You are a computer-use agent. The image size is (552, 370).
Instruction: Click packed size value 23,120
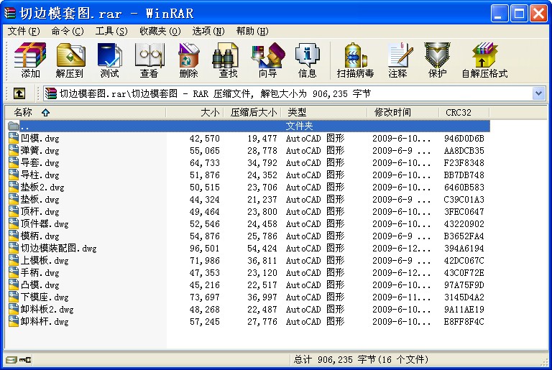[262, 273]
